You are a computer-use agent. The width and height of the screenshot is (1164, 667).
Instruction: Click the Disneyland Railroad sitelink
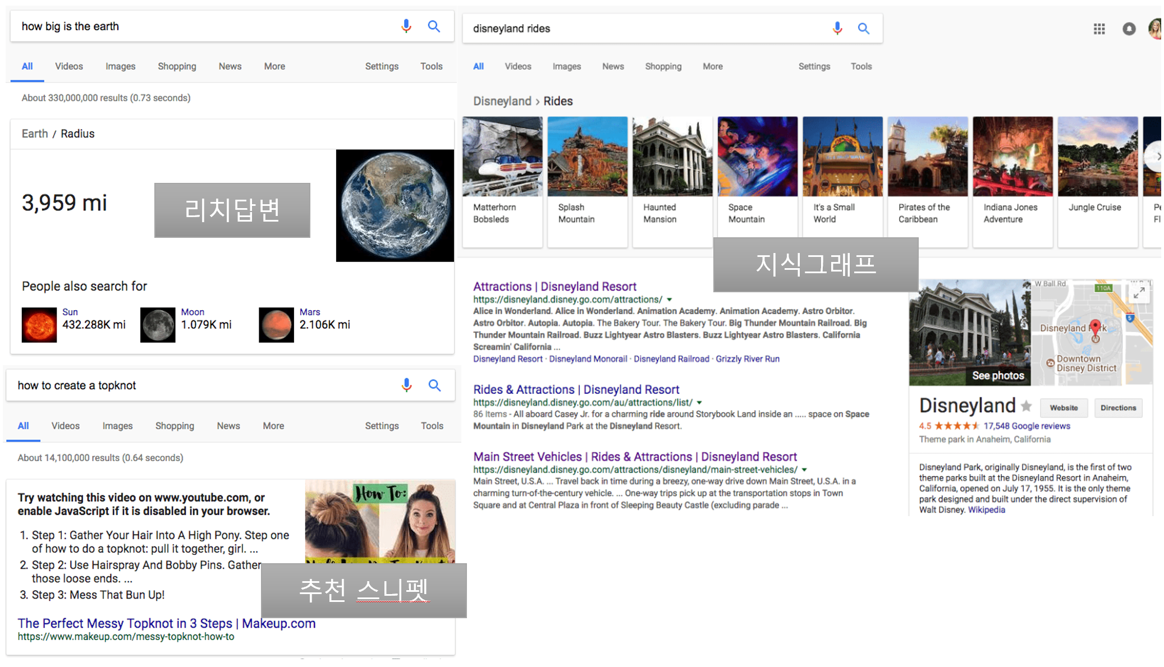(x=671, y=359)
